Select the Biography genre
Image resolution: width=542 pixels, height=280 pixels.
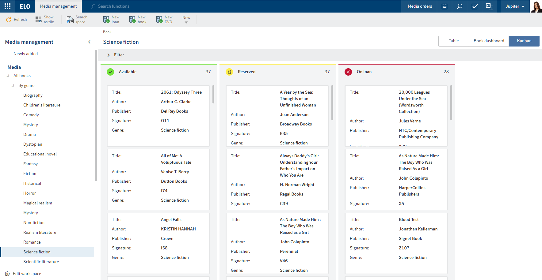pyautogui.click(x=33, y=95)
